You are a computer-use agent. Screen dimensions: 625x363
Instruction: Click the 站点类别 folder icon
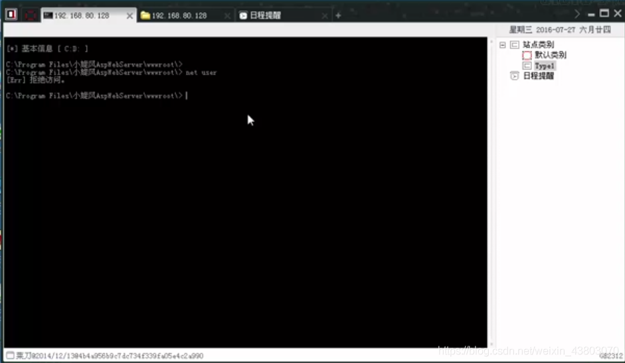click(x=515, y=44)
